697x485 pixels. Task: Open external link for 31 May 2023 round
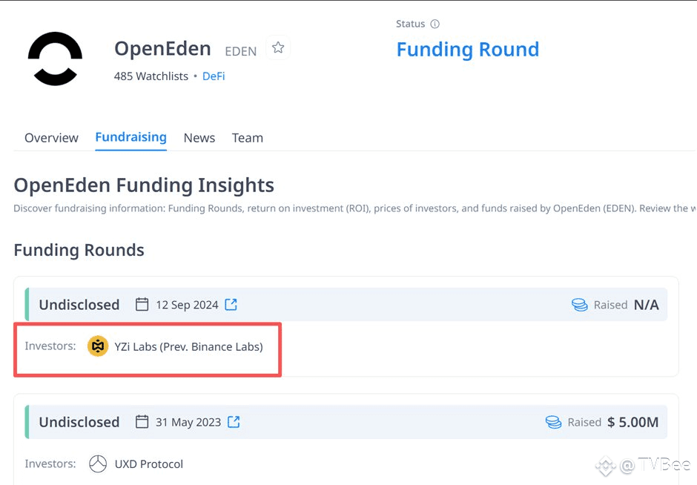(234, 422)
